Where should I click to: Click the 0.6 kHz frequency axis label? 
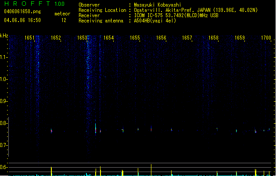pos(3,167)
